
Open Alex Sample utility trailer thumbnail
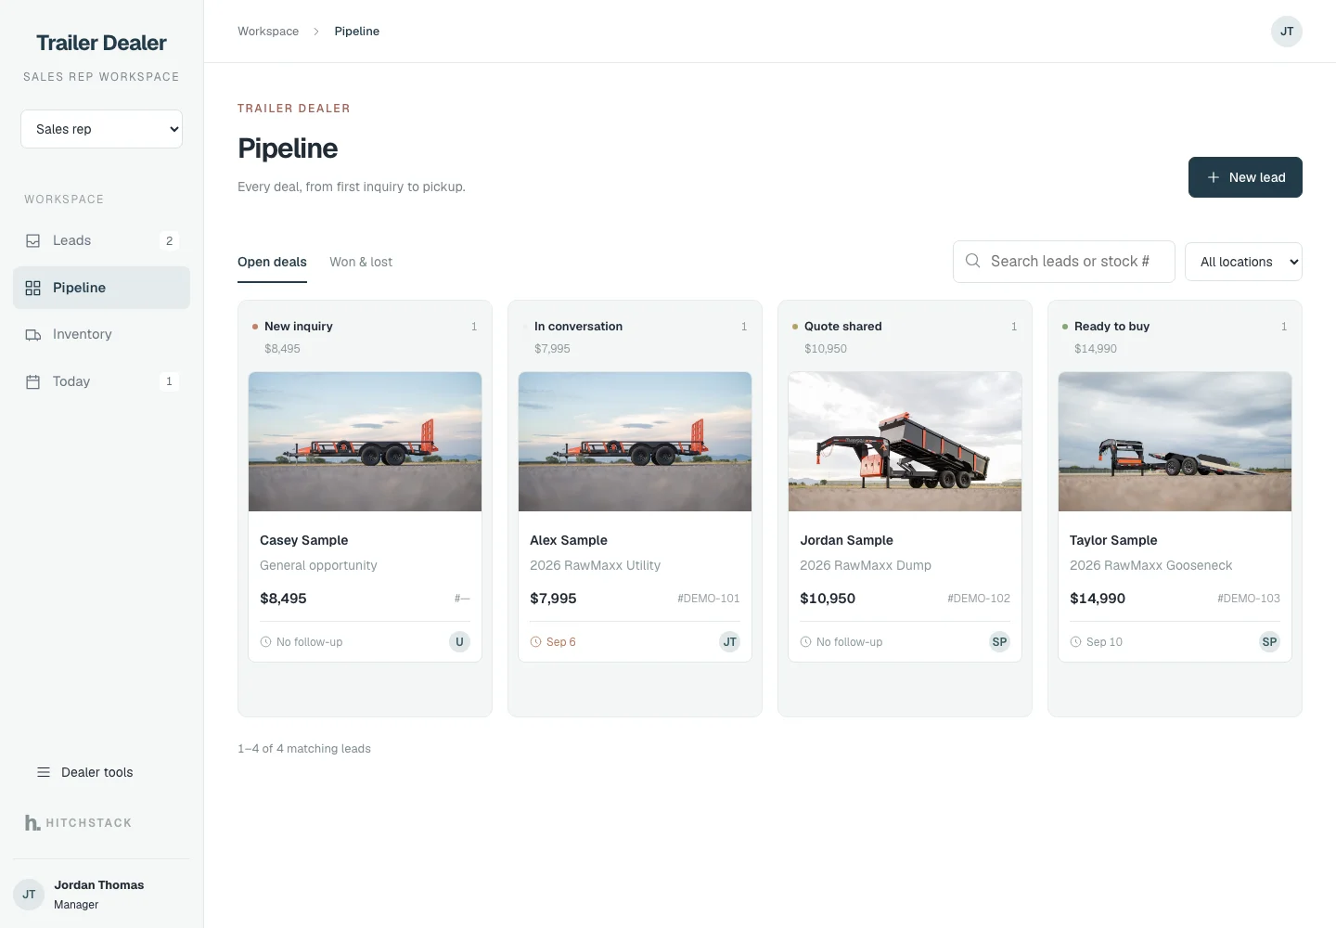click(635, 442)
